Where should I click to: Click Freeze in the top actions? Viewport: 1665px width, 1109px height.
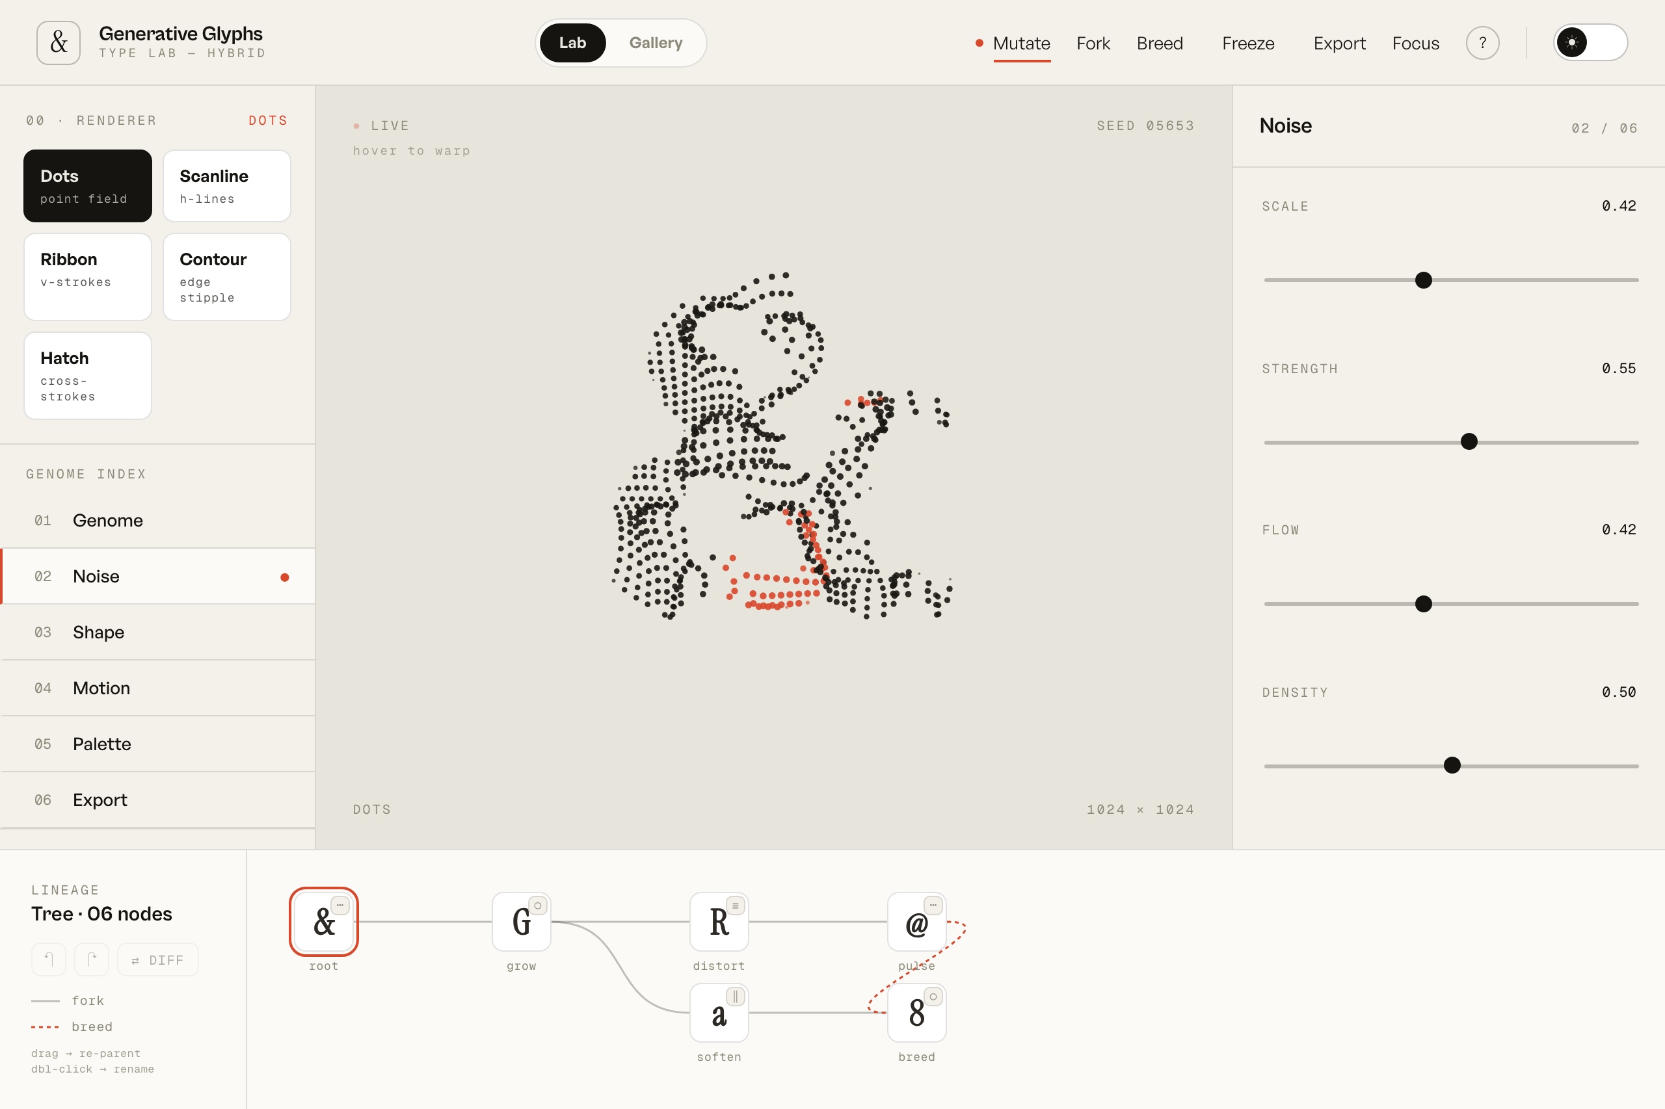pos(1248,44)
